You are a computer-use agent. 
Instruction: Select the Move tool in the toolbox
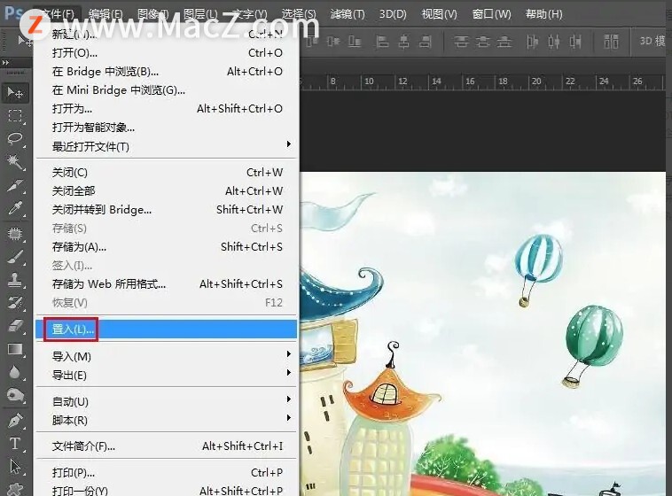click(15, 92)
